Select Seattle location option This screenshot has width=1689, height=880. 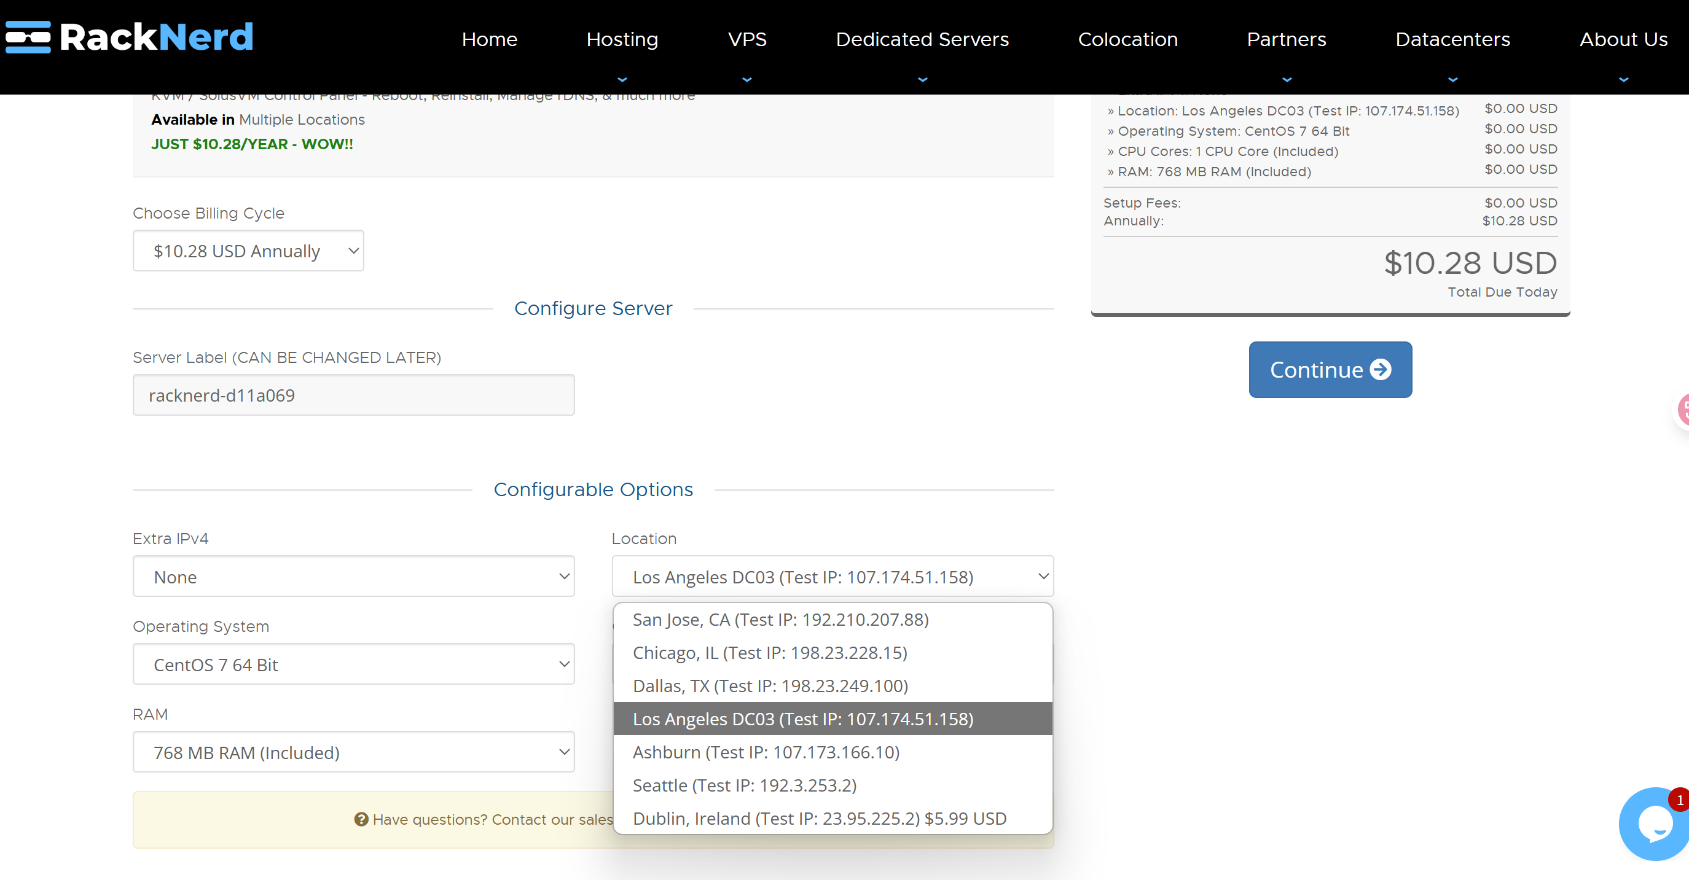833,785
